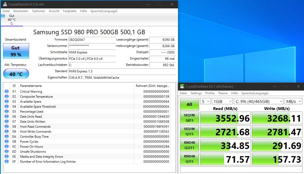Click status orb for Media and Data Integrity Errors
Viewport: 304px width, 174px height.
[x=7, y=156]
